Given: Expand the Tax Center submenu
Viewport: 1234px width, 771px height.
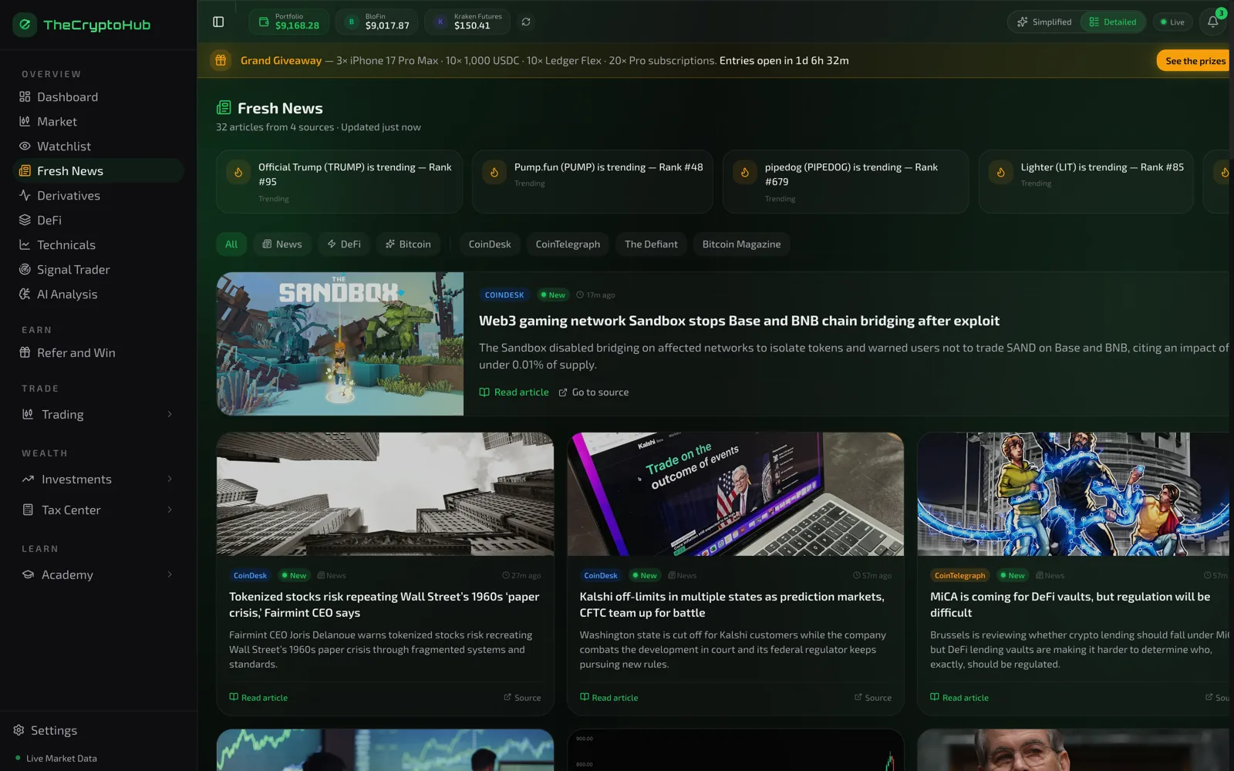Looking at the screenshot, I should 99,510.
